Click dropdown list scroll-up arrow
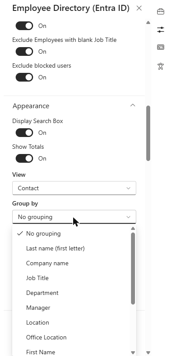Screen dimensions: 175x356 [x=133, y=229]
